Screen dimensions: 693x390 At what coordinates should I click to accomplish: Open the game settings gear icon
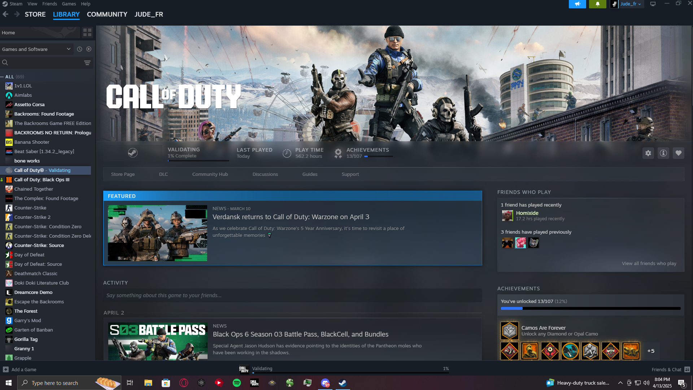648,153
